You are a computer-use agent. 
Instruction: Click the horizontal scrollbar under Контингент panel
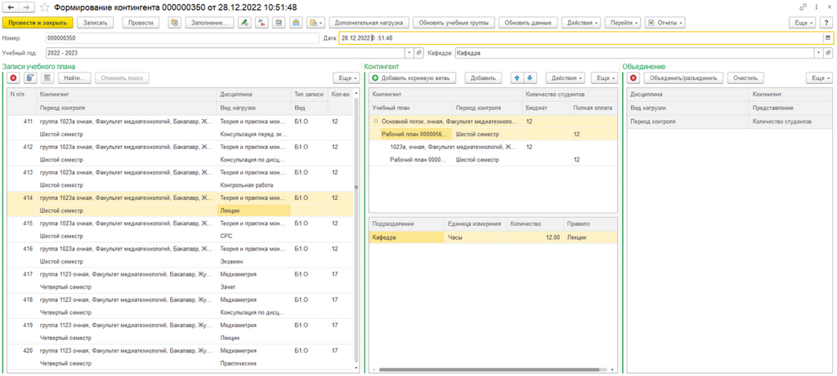tap(489, 369)
